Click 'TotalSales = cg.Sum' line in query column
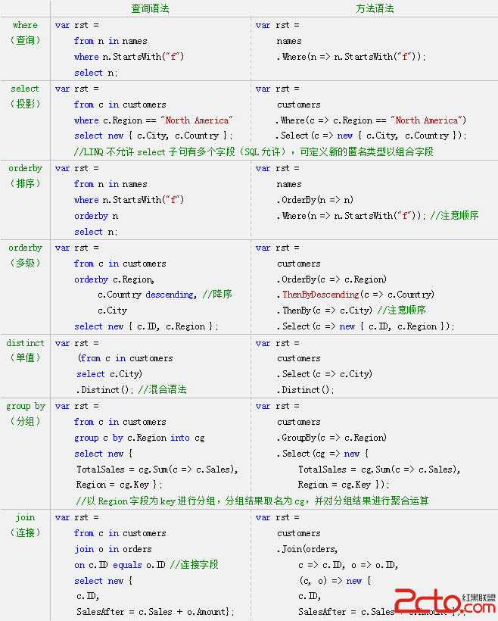The image size is (498, 621). pyautogui.click(x=157, y=470)
